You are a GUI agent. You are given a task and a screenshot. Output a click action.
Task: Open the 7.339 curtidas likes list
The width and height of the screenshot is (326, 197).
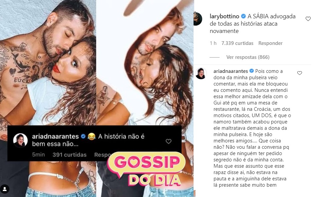[x=237, y=43]
